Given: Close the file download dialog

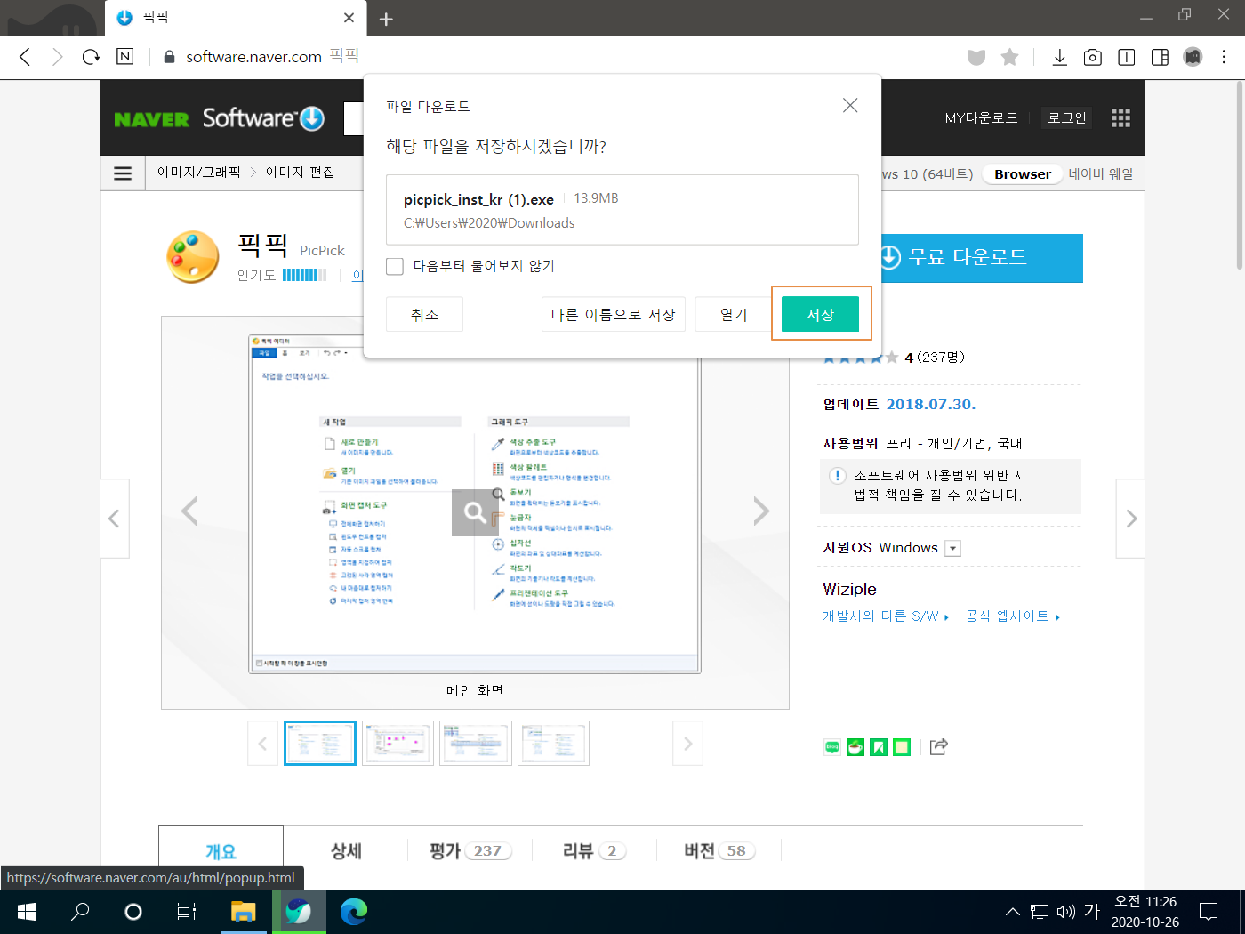Looking at the screenshot, I should pyautogui.click(x=850, y=106).
